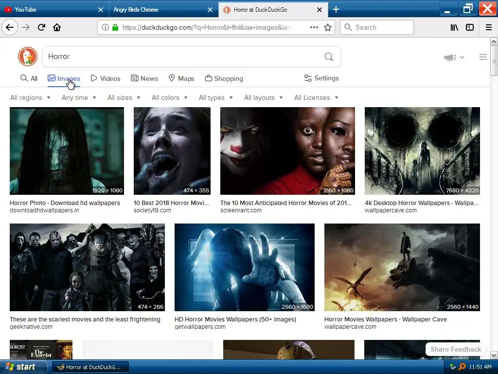Expand the All types filter
The height and width of the screenshot is (374, 498).
(215, 97)
